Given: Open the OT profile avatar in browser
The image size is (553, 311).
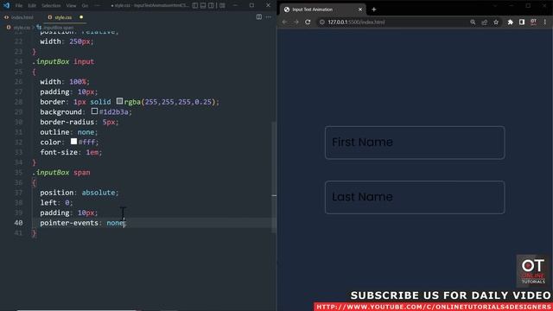Looking at the screenshot, I should tap(534, 22).
